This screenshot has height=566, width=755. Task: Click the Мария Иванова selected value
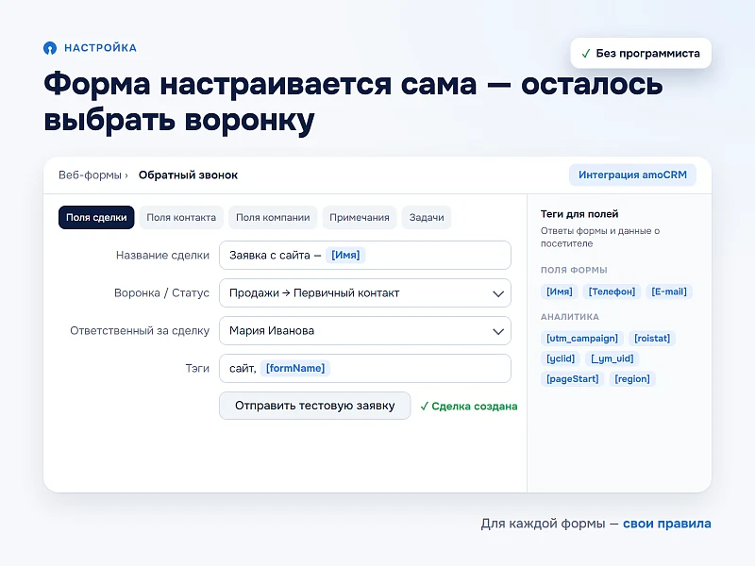coord(272,331)
